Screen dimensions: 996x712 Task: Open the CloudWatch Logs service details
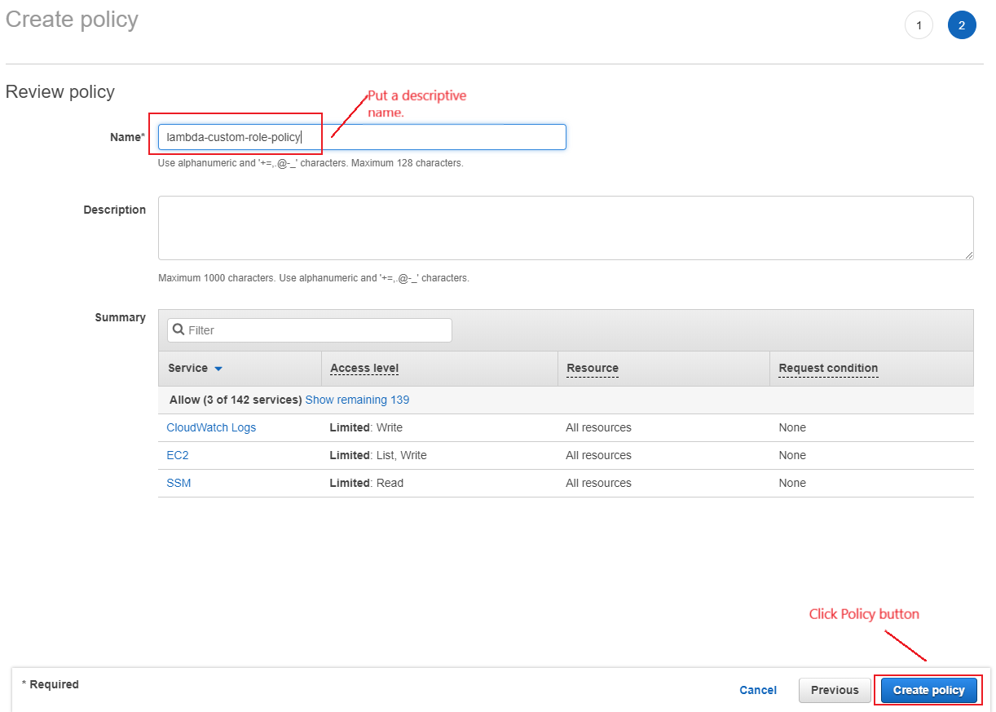pyautogui.click(x=210, y=427)
